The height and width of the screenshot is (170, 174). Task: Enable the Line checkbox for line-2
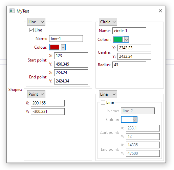(x=103, y=102)
